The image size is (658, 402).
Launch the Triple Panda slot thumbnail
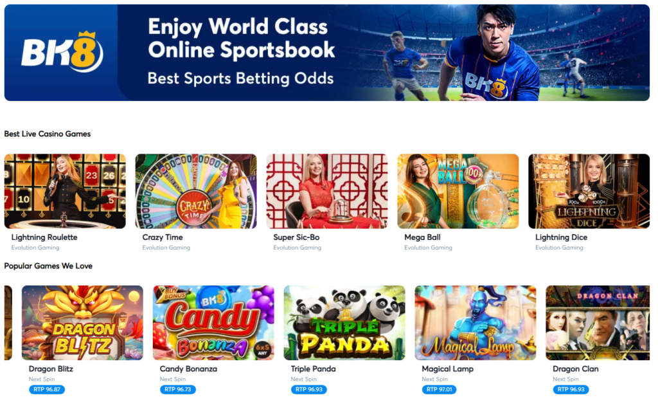pyautogui.click(x=344, y=323)
